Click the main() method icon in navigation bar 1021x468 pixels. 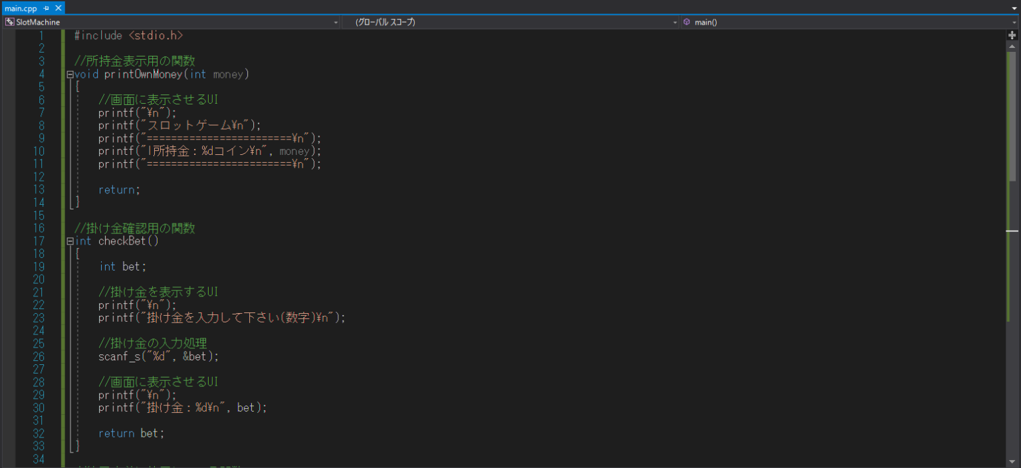click(x=687, y=22)
